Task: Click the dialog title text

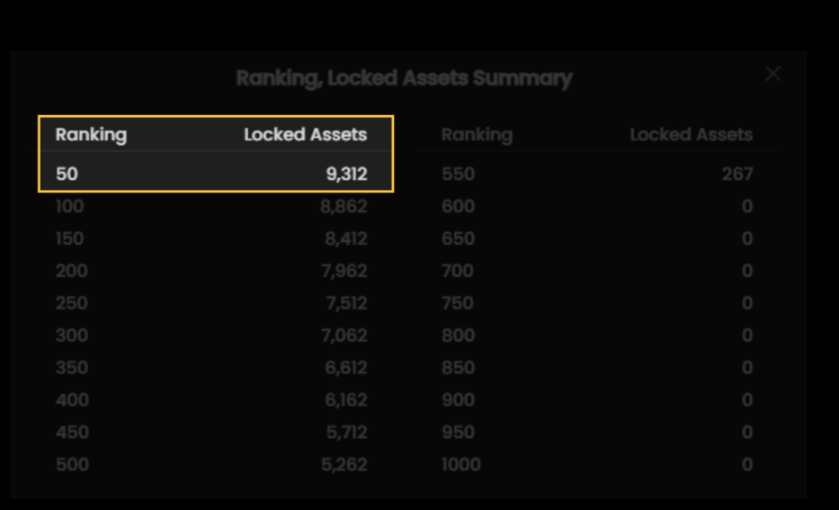Action: click(404, 78)
